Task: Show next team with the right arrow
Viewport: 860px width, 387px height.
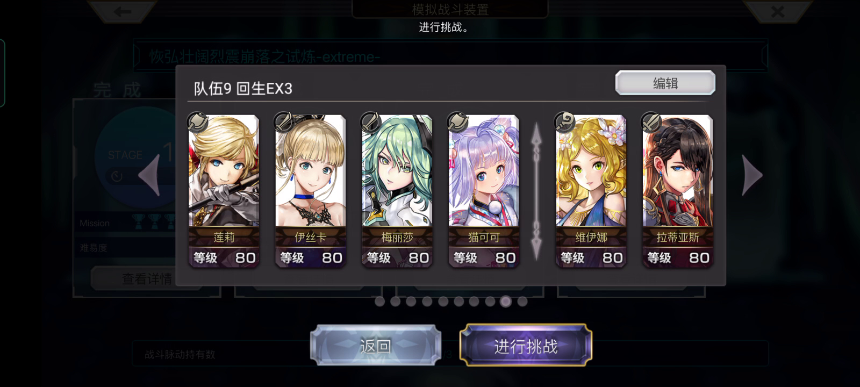Action: coord(751,175)
